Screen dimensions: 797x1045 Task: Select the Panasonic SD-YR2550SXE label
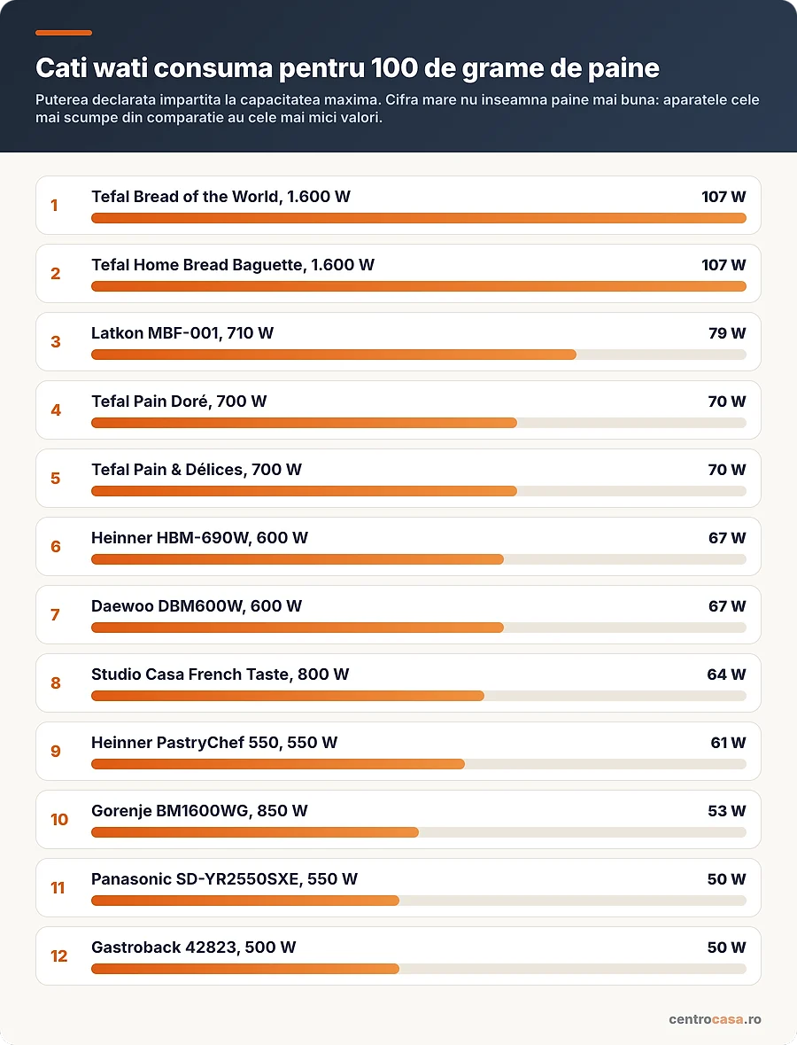tap(224, 879)
